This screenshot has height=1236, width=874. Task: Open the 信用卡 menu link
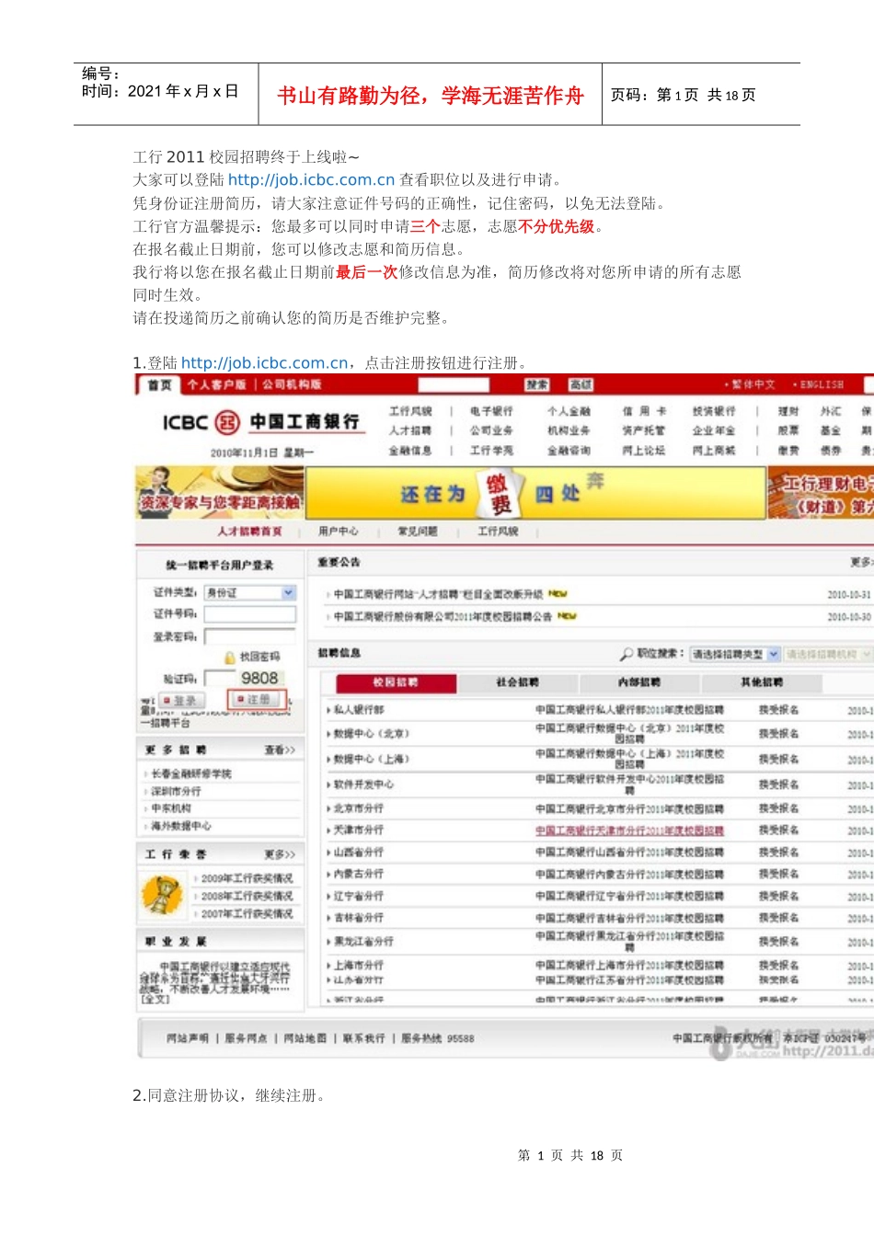click(x=644, y=411)
